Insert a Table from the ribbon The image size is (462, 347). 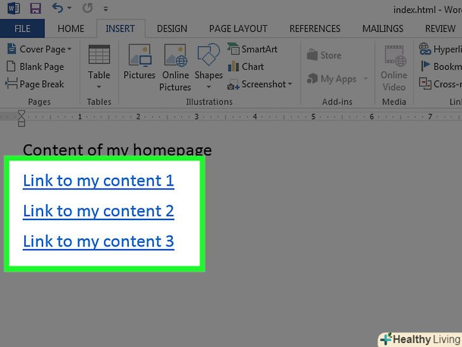coord(99,64)
